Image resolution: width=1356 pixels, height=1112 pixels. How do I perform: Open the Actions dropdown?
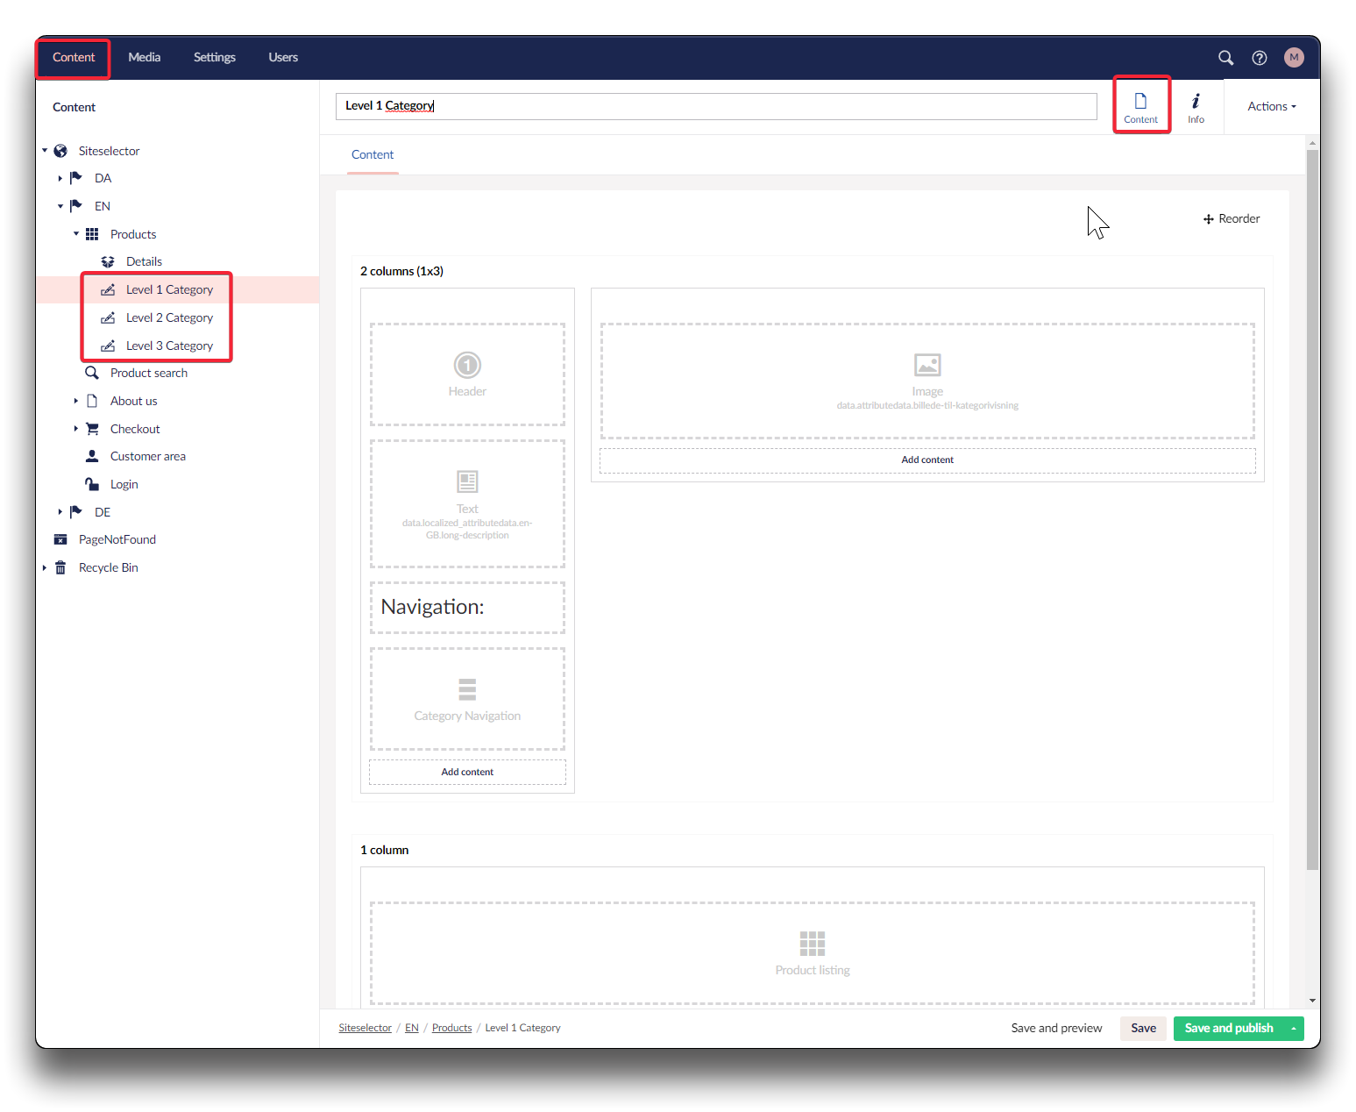click(x=1271, y=107)
